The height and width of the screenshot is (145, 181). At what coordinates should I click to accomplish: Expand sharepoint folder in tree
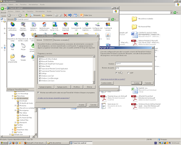pos(15,122)
